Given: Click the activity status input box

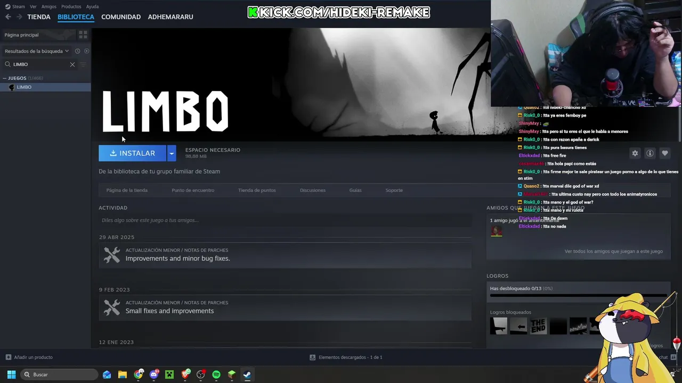Looking at the screenshot, I should [x=285, y=220].
